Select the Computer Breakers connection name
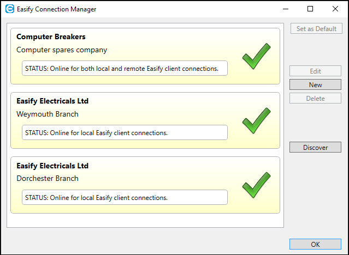This screenshot has height=255, width=349. (51, 37)
